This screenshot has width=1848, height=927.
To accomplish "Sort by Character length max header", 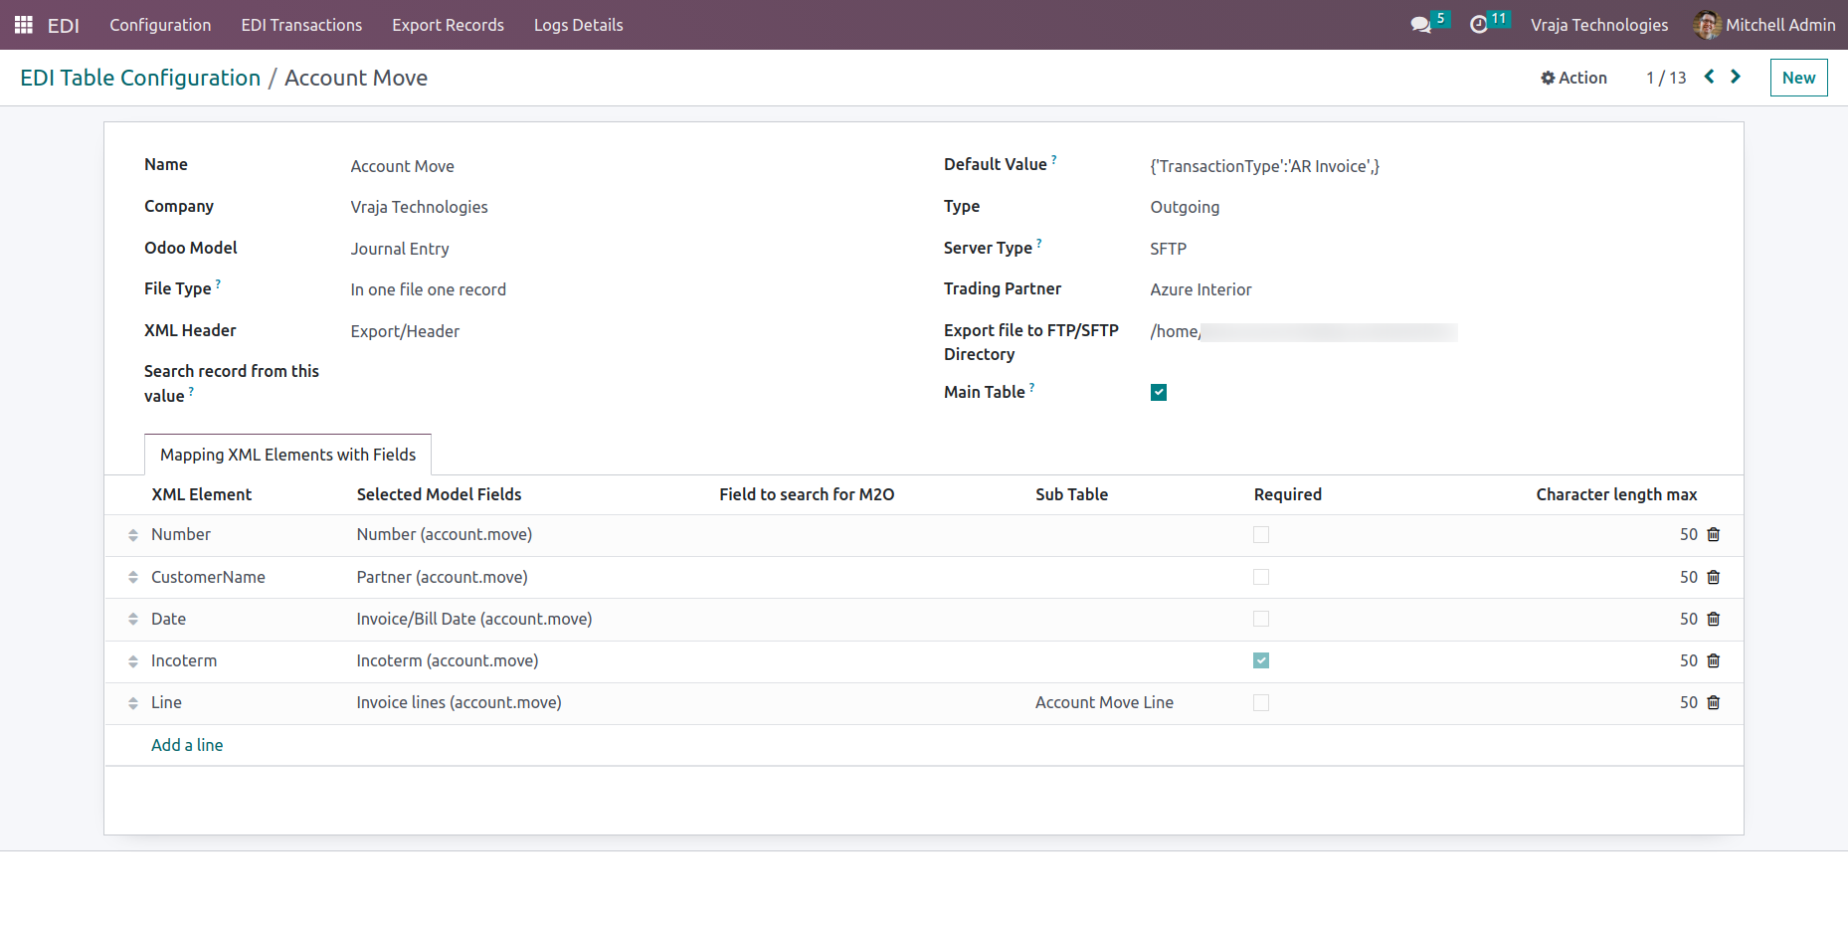I will (1616, 494).
